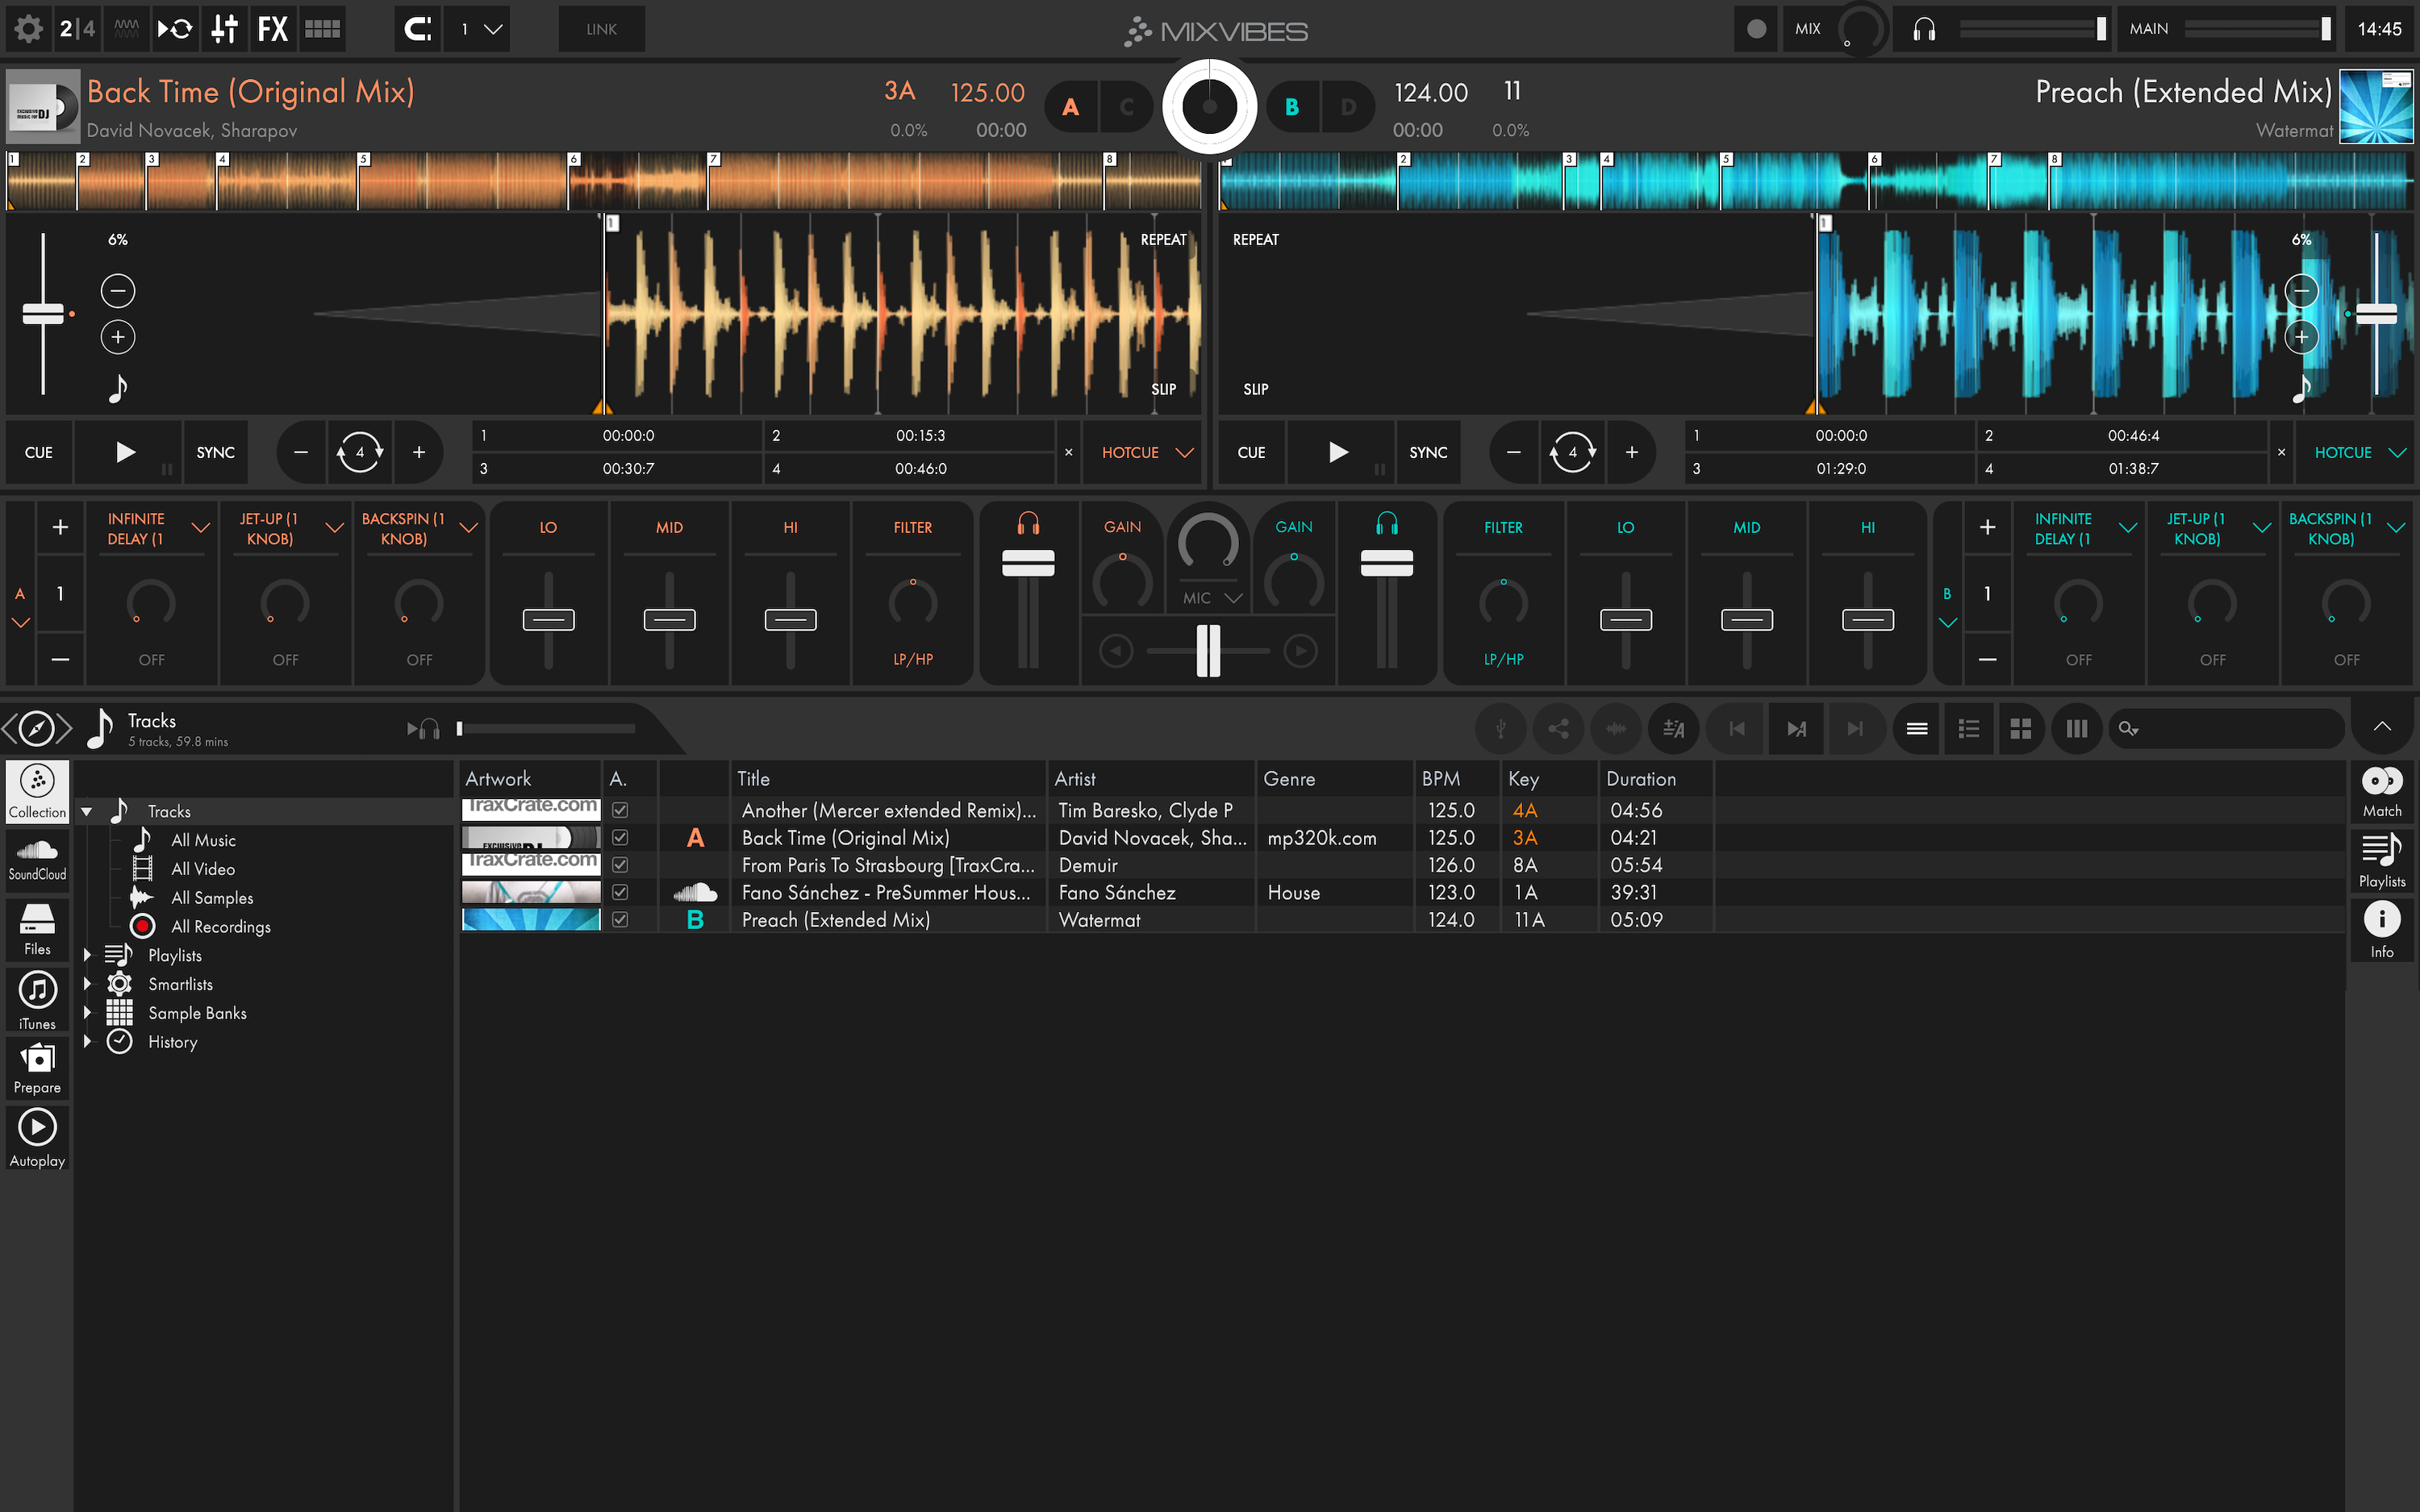
Task: Select deck C tab
Action: (x=1127, y=107)
